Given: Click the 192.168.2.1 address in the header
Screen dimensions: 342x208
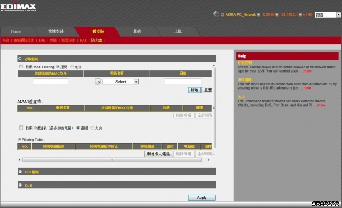Looking at the screenshot, I should 289,15.
